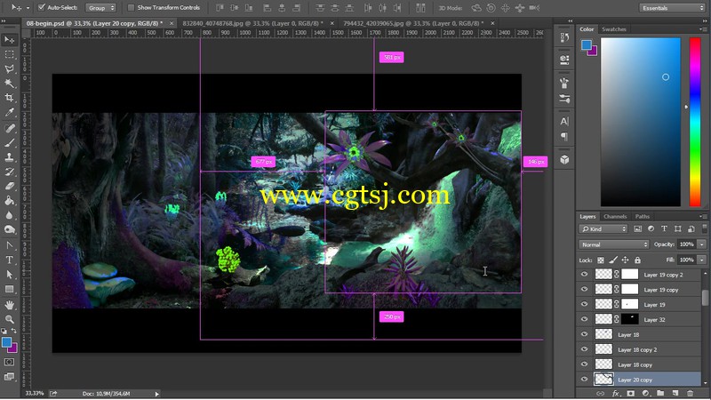Screen dimensions: 711x400
Task: Hide Layer 18 with eye icon
Action: pos(584,334)
